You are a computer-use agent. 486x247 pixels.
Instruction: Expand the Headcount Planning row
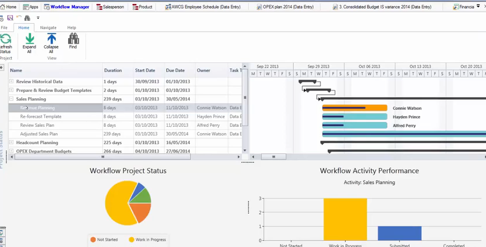tap(11, 142)
